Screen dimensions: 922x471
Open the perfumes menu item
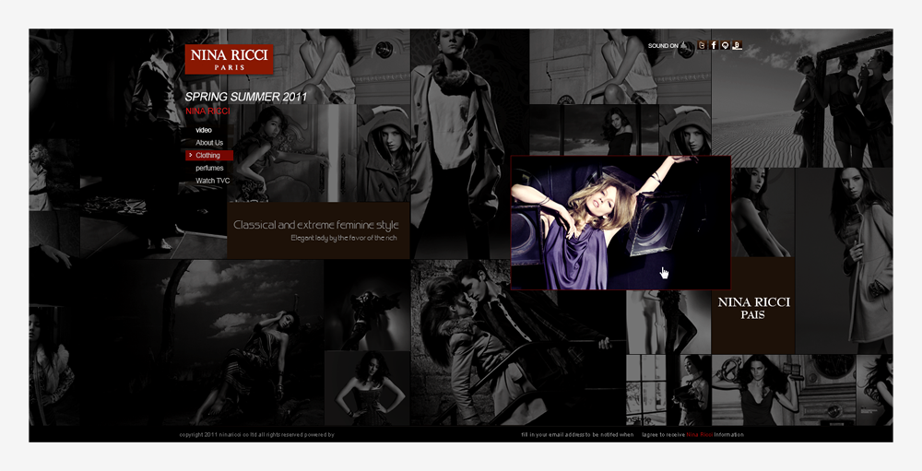pos(209,168)
